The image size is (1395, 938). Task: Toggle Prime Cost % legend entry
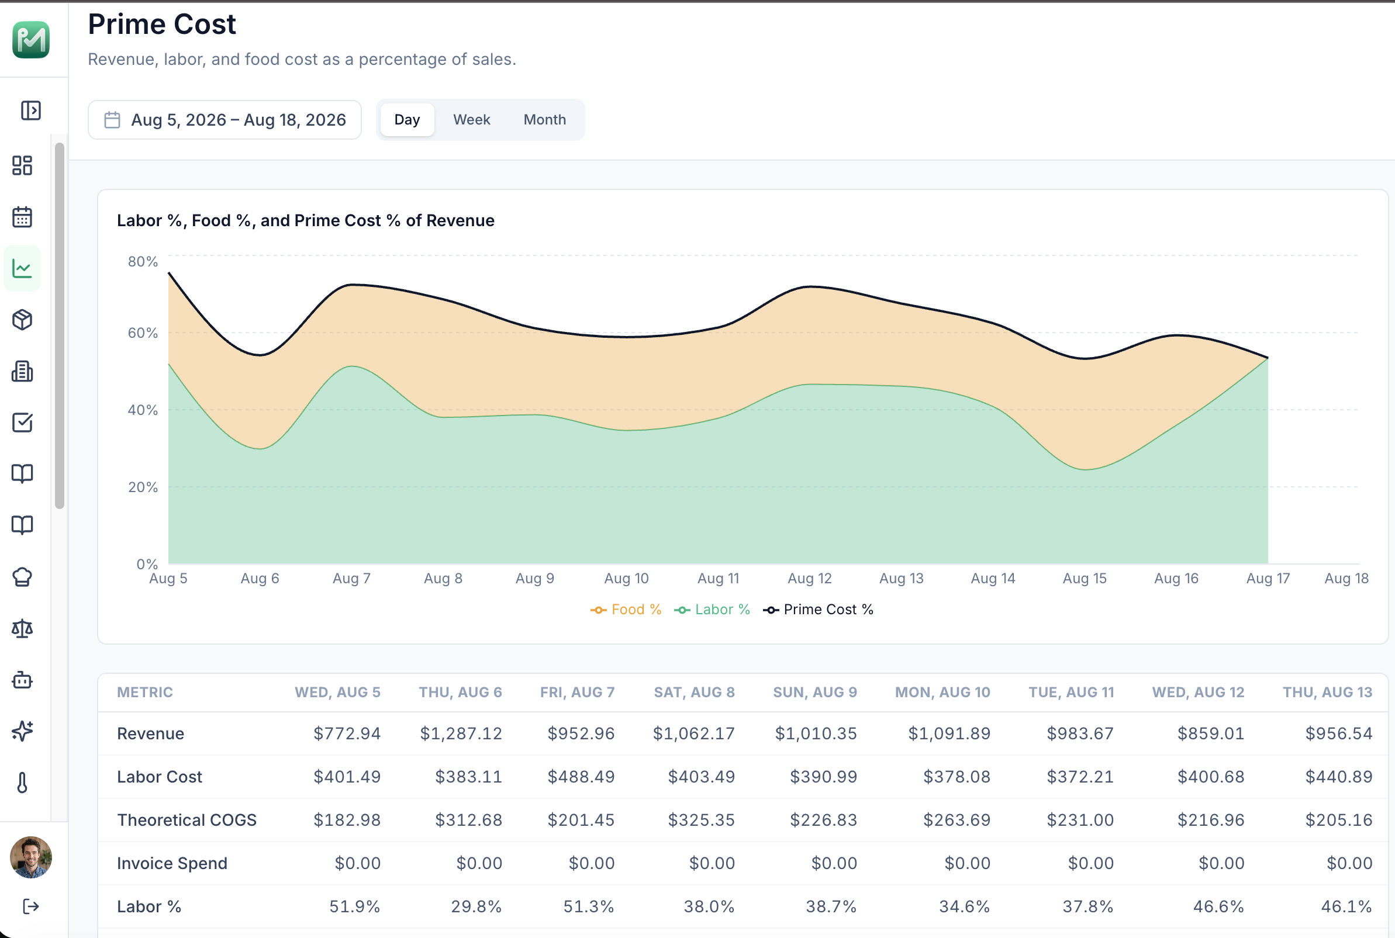point(818,610)
